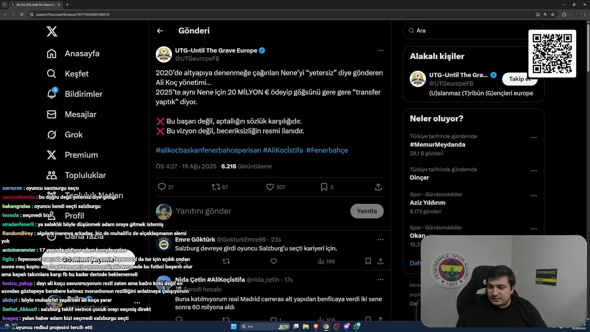Click Chrome's back navigation arrow
This screenshot has height=332, width=590.
[x=5, y=14]
